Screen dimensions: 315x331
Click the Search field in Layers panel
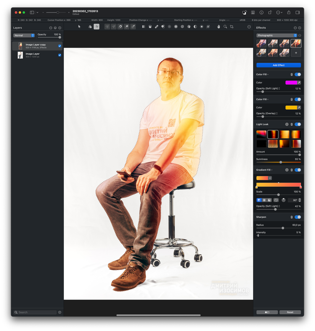click(35, 312)
